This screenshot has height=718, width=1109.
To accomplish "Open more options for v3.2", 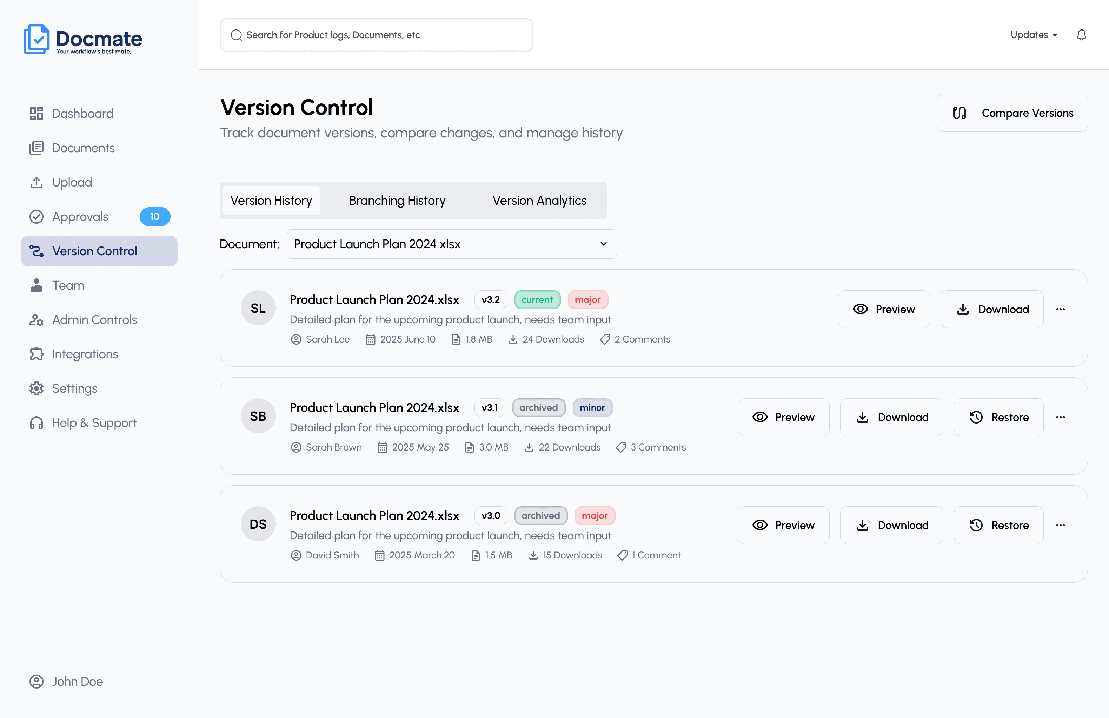I will [x=1061, y=309].
